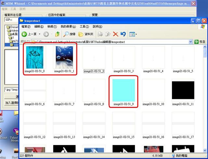Click the red X Delete icon

pyautogui.click(x=116, y=34)
